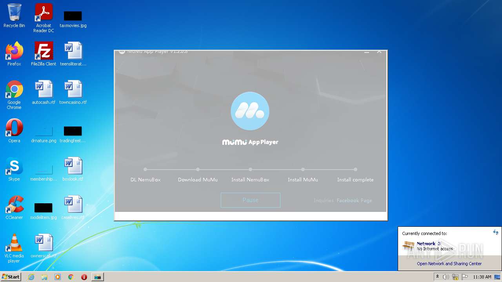The height and width of the screenshot is (282, 502).
Task: Open CCleaner desktop shortcut
Action: (x=14, y=208)
